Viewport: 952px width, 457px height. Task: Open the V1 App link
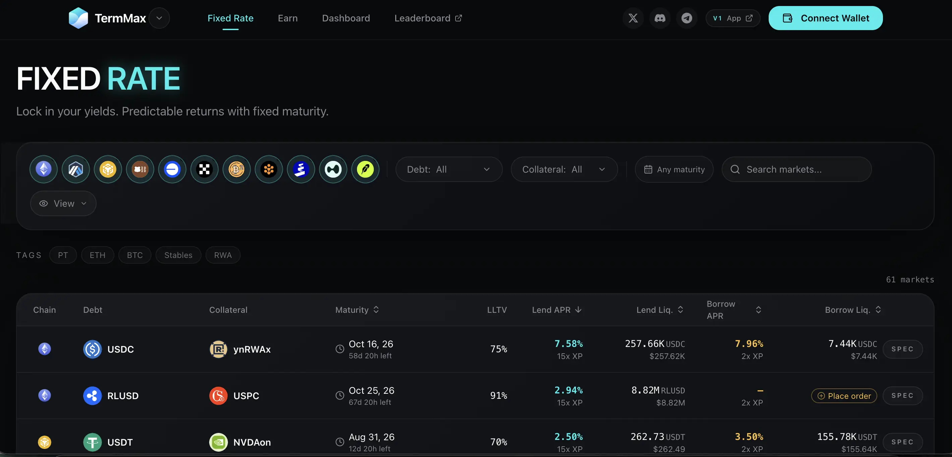(x=732, y=18)
